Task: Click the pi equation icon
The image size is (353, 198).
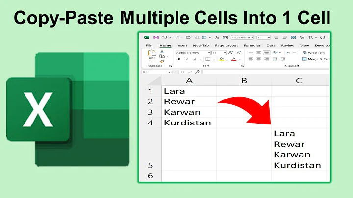Action: point(311,37)
